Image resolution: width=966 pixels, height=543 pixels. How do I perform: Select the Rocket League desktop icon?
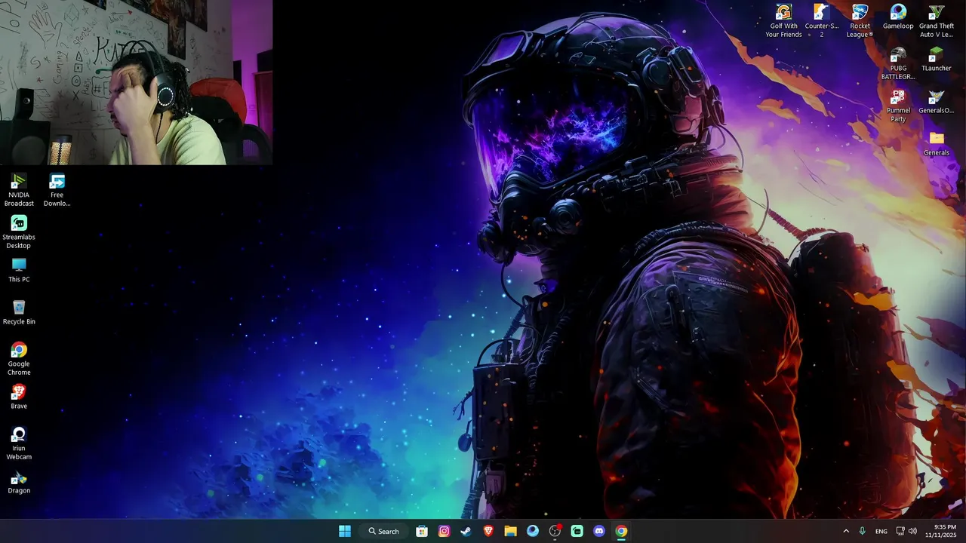click(x=860, y=20)
